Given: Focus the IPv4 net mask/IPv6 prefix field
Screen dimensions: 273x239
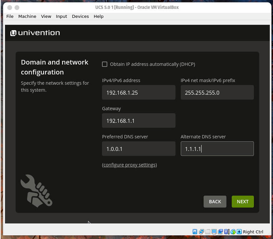Looking at the screenshot, I should click(x=217, y=92).
